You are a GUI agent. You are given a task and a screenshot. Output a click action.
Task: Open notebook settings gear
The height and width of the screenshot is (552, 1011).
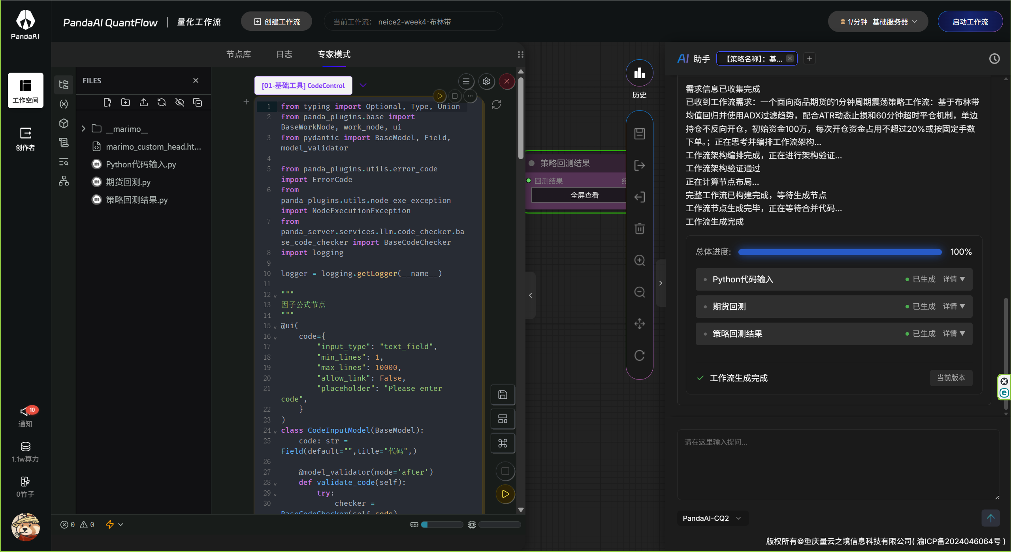tap(486, 81)
